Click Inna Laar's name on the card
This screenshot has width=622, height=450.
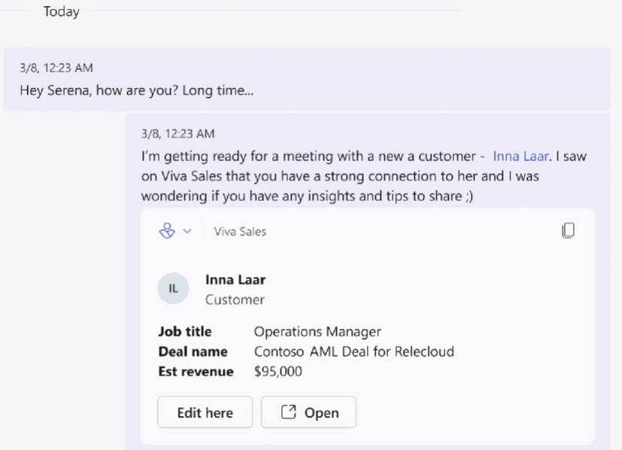235,279
